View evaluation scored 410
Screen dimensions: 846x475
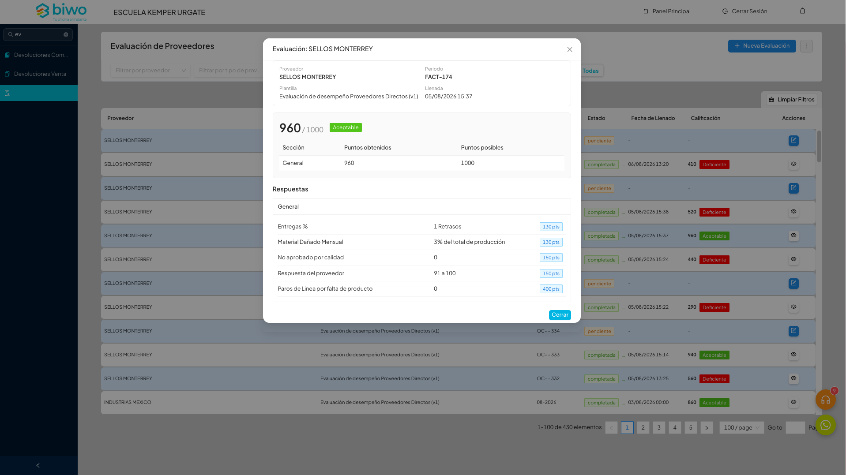point(793,164)
